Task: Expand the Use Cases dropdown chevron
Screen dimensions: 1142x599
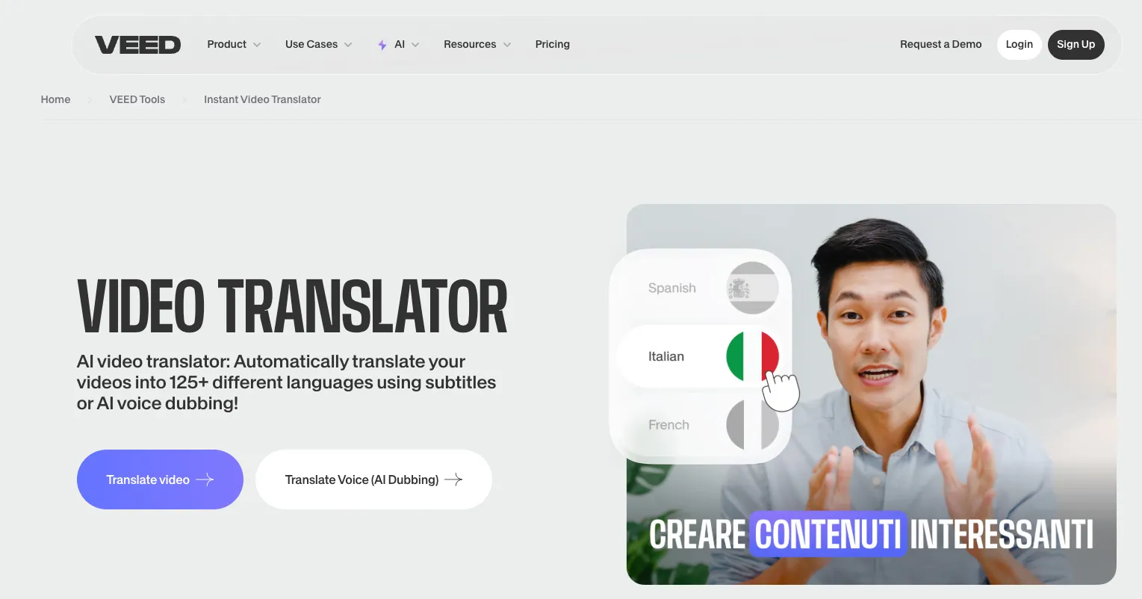Action: pyautogui.click(x=348, y=45)
